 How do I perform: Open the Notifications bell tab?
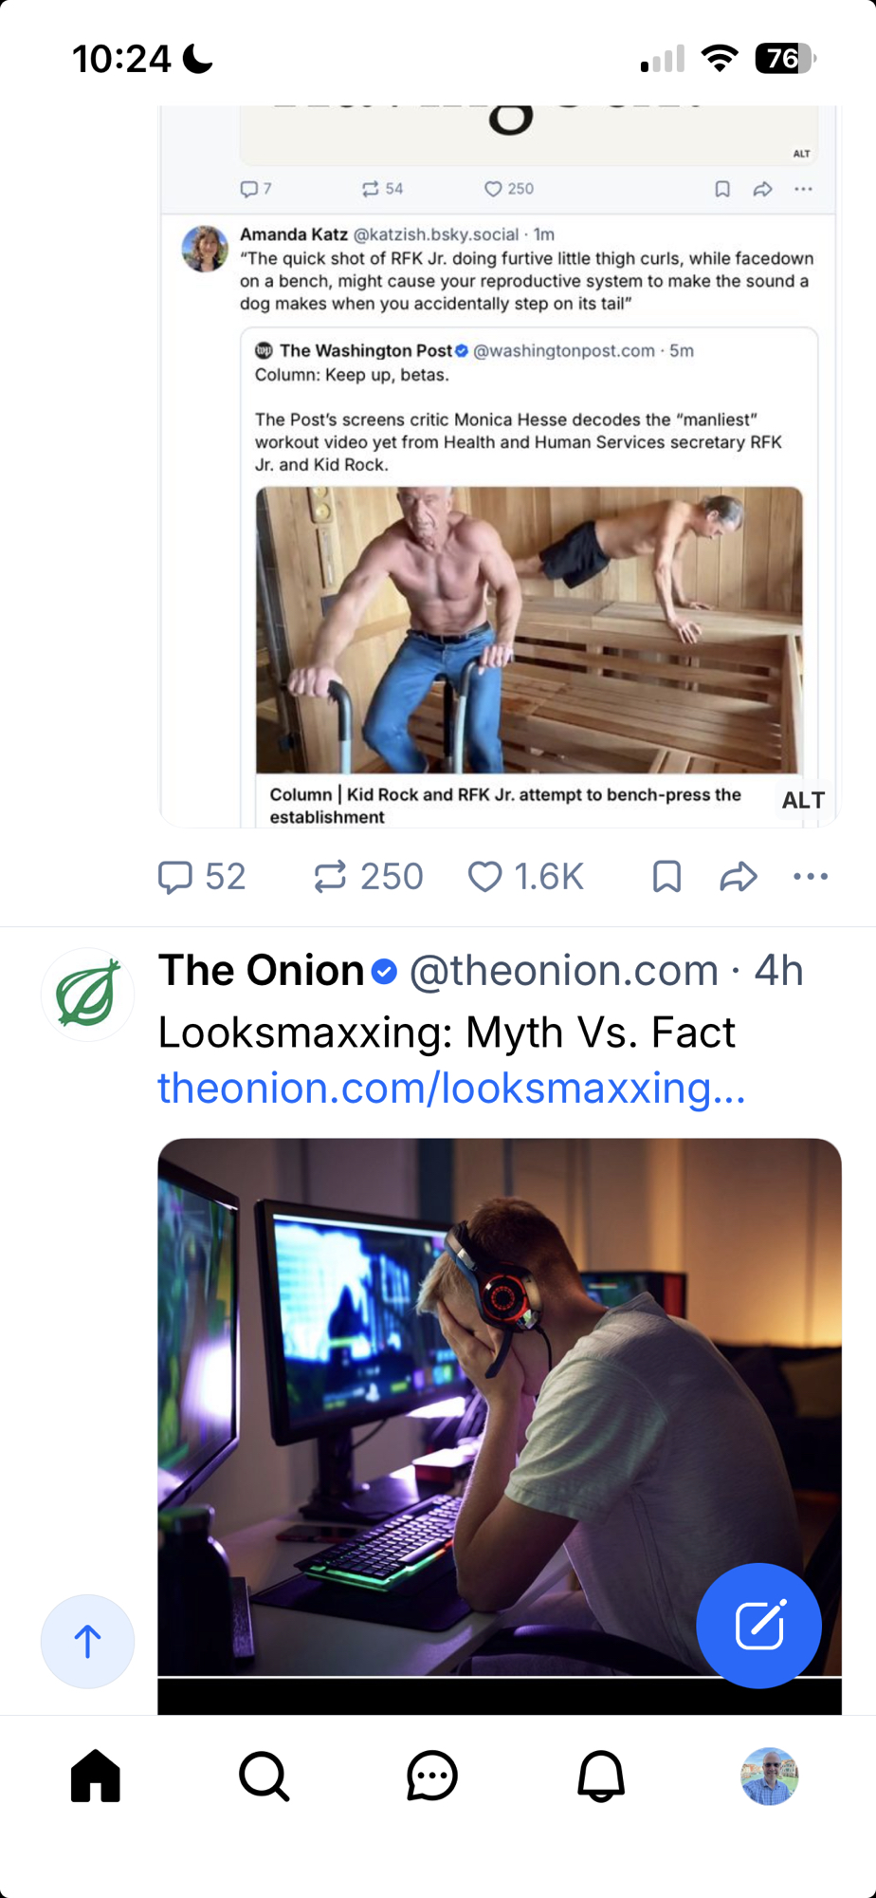pos(601,1776)
